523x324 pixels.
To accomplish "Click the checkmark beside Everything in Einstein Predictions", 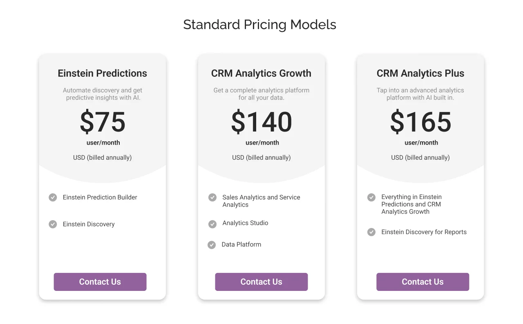I will [371, 197].
